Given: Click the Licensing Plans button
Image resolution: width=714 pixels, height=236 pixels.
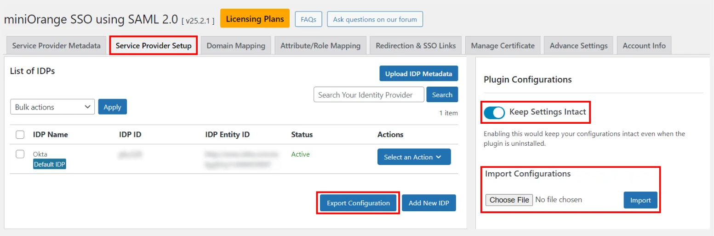Looking at the screenshot, I should point(255,18).
